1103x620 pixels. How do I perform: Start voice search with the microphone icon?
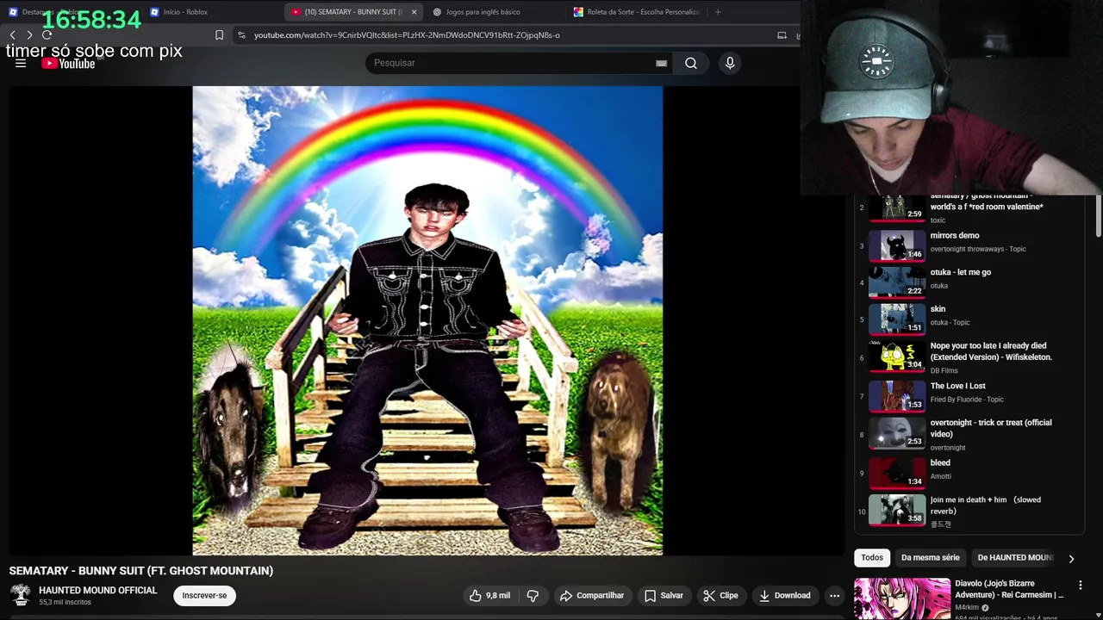tap(730, 63)
